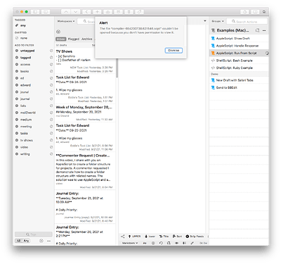Select the 'none' omitted filter
Screen dimensions: 281x264
click(x=24, y=38)
